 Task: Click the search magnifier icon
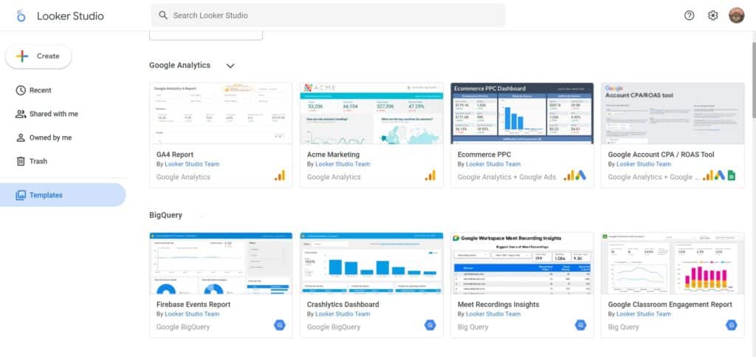(x=164, y=16)
